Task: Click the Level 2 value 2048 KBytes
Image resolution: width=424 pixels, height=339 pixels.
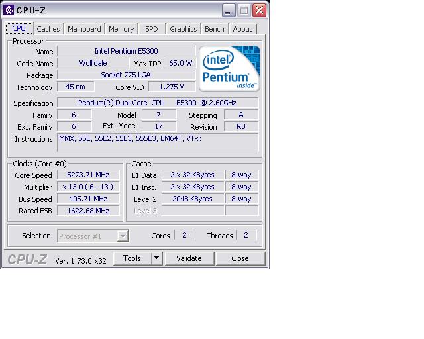Action: click(193, 199)
